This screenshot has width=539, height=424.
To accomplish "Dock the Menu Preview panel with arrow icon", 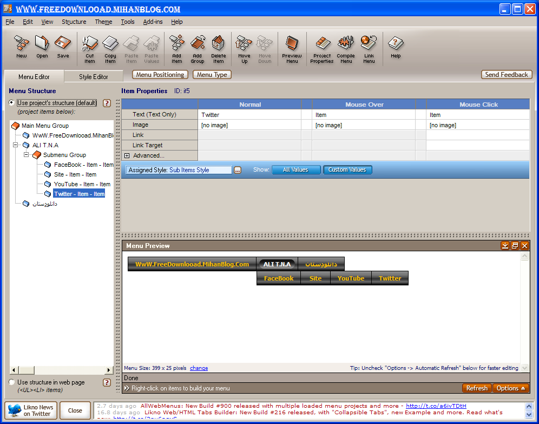I will 505,245.
